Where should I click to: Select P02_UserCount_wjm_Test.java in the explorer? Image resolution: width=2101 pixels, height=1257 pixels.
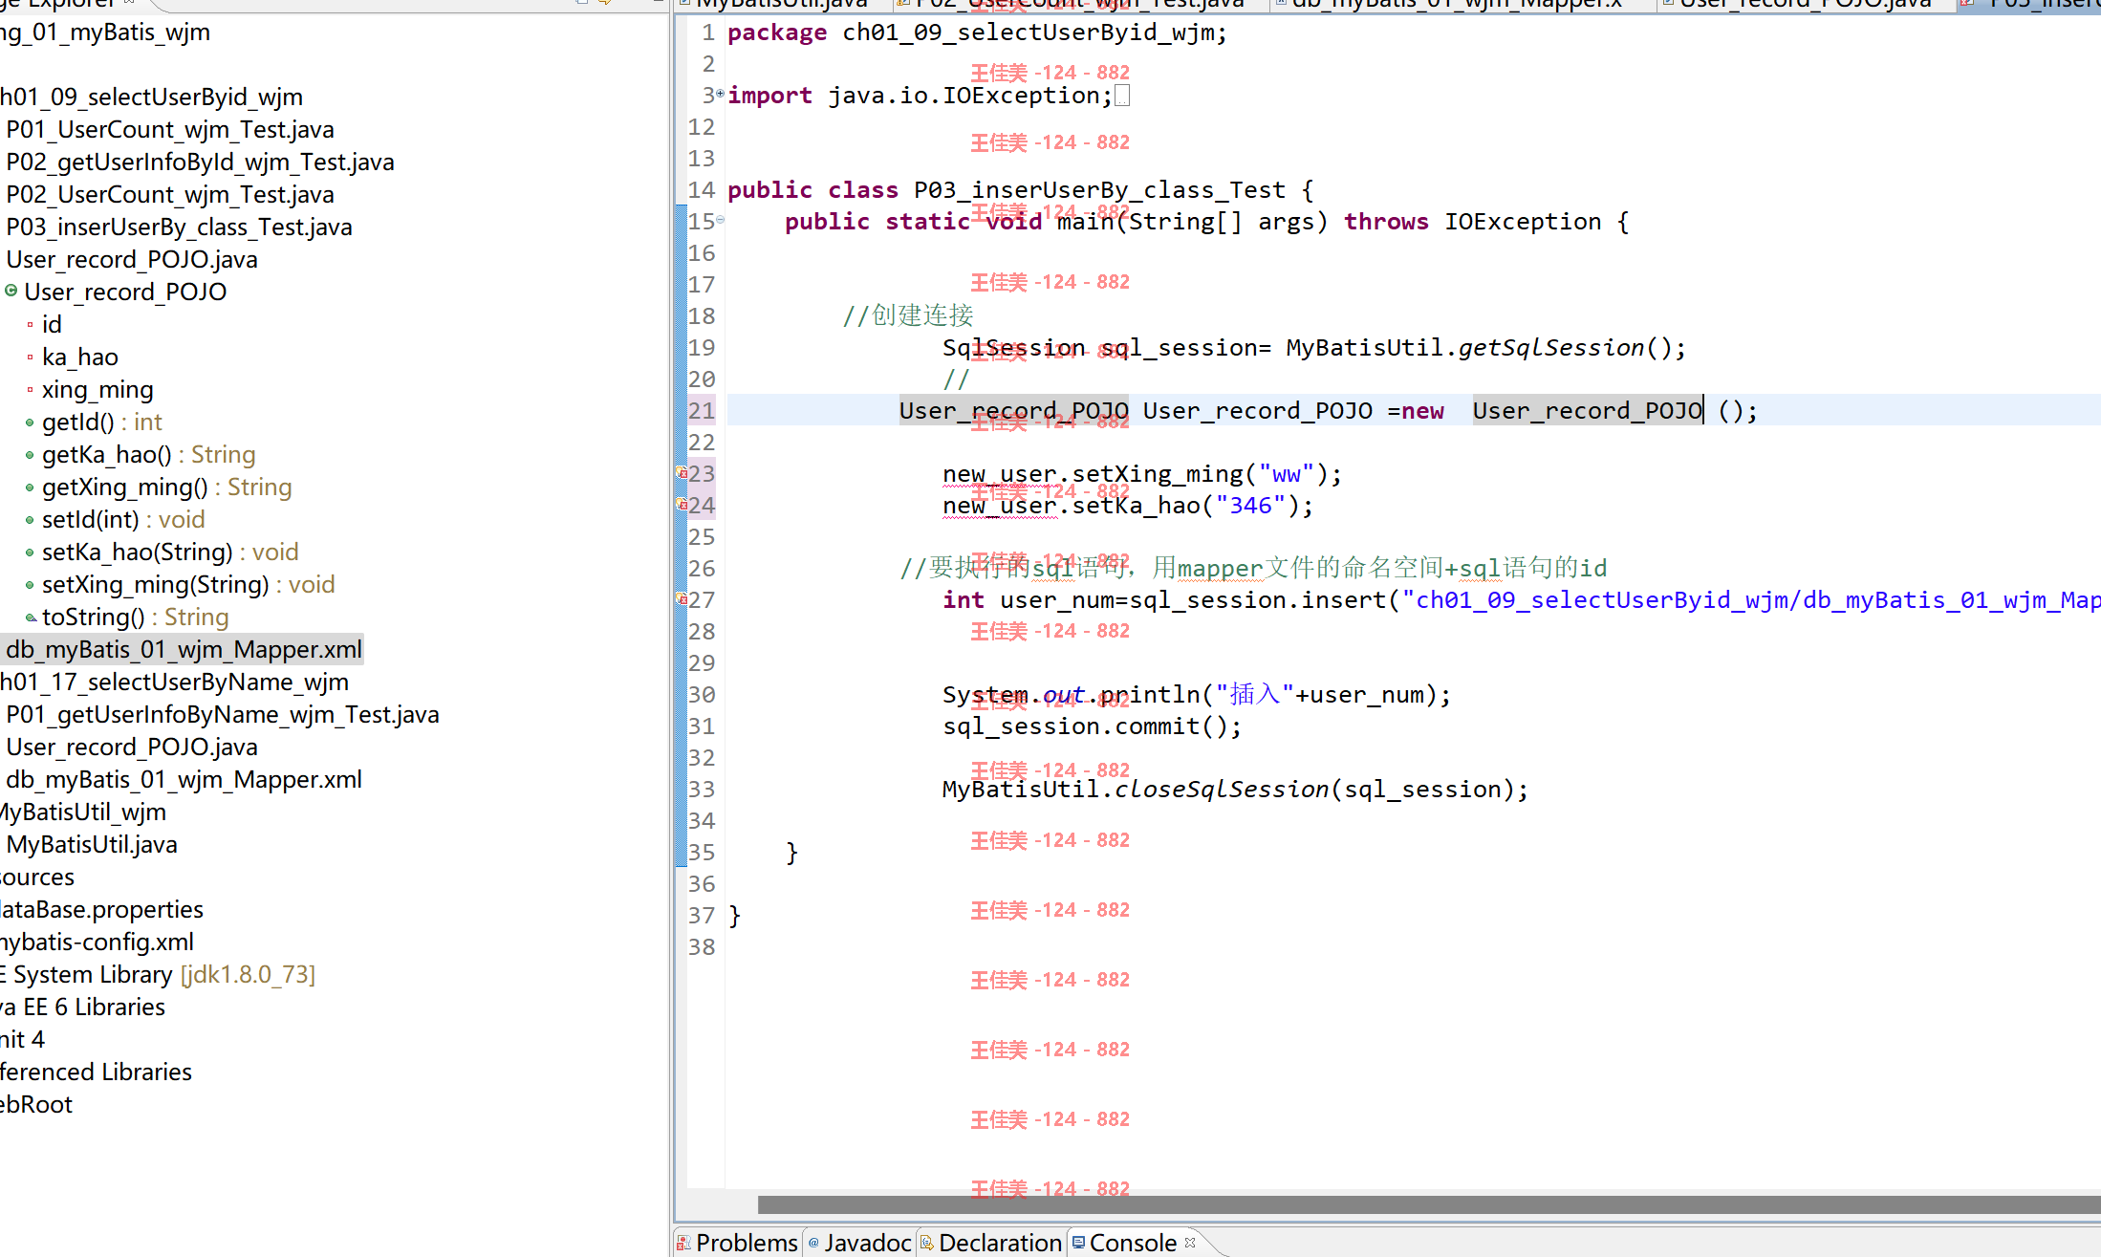[170, 194]
